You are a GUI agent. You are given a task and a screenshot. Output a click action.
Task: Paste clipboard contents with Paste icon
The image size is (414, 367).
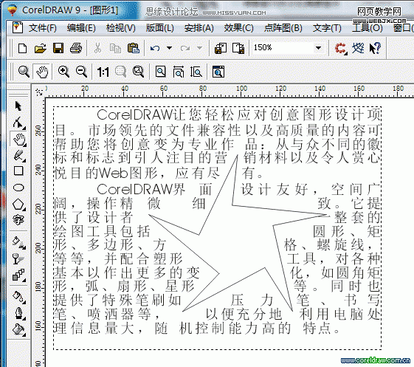[x=134, y=48]
